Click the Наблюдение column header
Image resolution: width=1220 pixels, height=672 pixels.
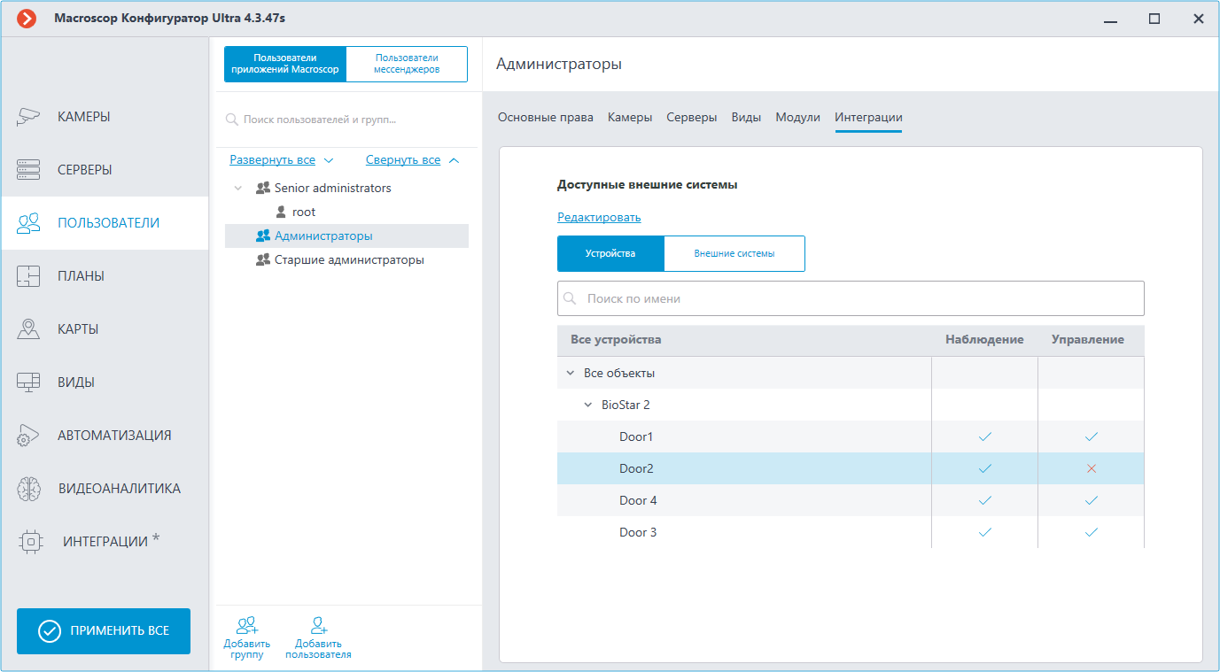(984, 340)
